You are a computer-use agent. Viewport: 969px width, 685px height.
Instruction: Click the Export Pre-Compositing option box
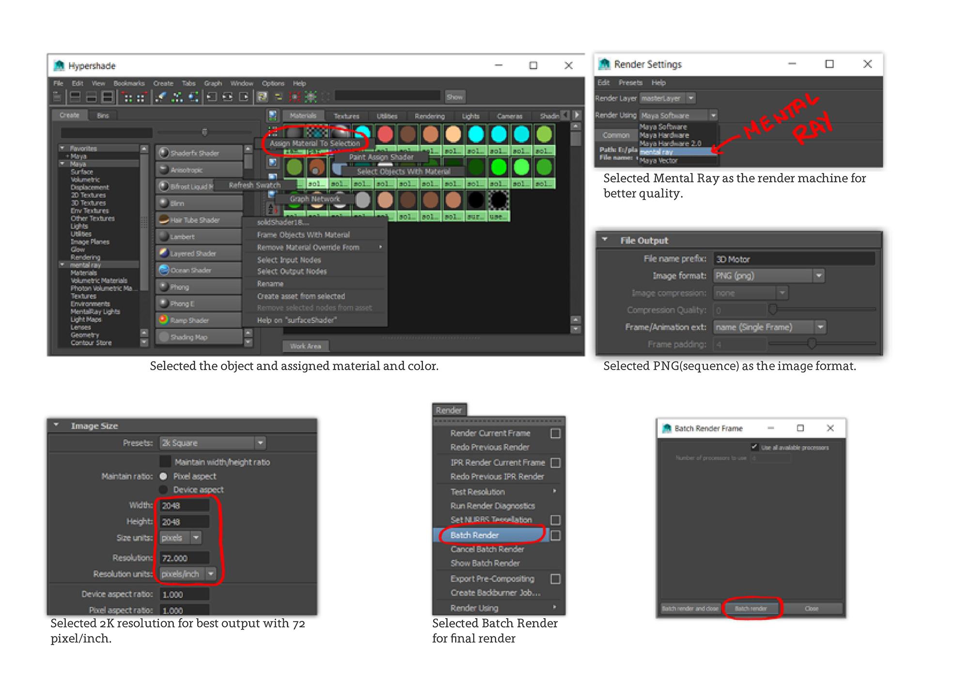pyautogui.click(x=556, y=579)
